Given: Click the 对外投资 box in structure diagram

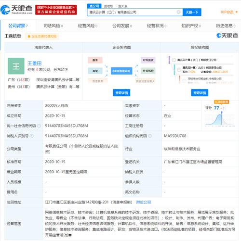Looking at the screenshot, I should pyautogui.click(x=148, y=60).
